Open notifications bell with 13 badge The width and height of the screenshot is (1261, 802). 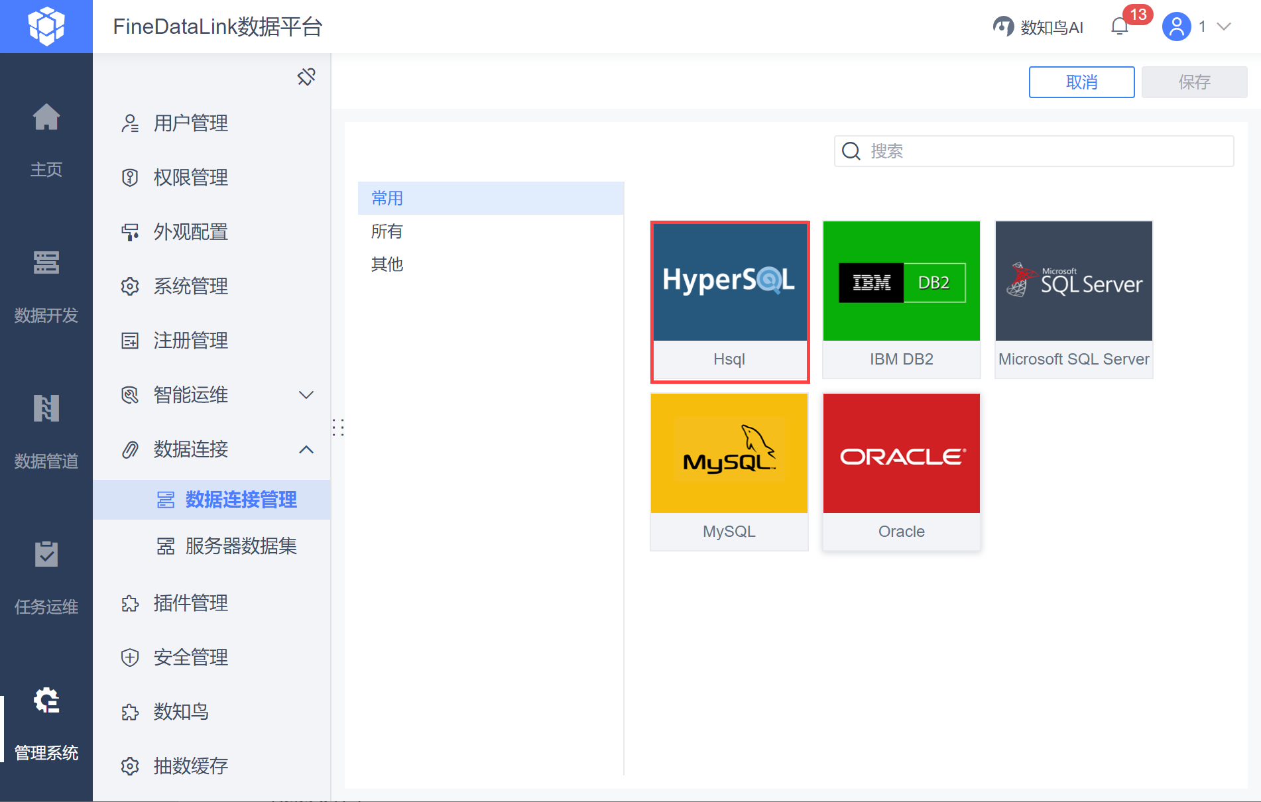click(1120, 27)
